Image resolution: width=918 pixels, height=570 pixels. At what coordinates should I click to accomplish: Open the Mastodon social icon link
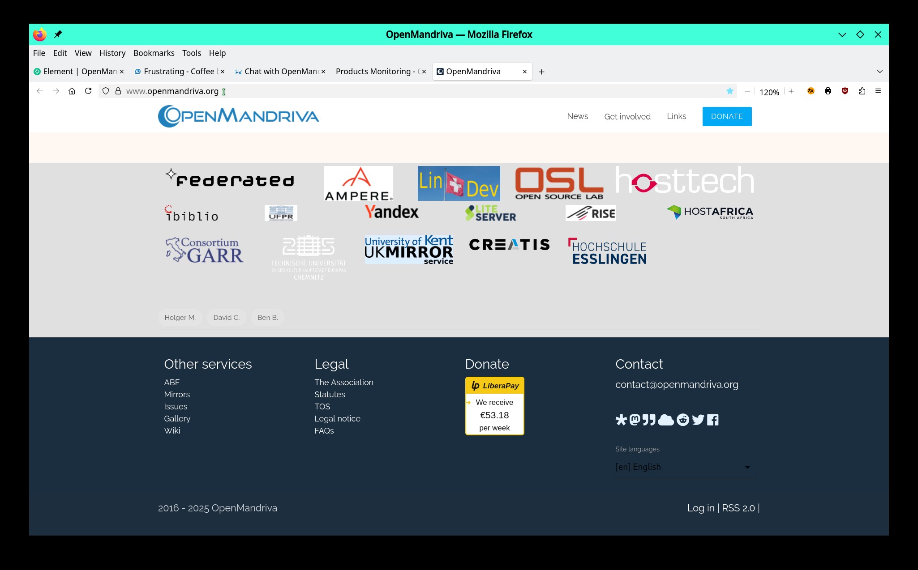(x=635, y=420)
